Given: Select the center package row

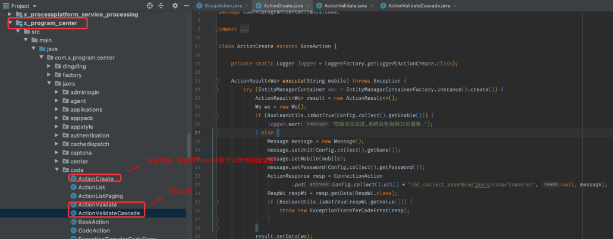Looking at the screenshot, I should pyautogui.click(x=93, y=161).
